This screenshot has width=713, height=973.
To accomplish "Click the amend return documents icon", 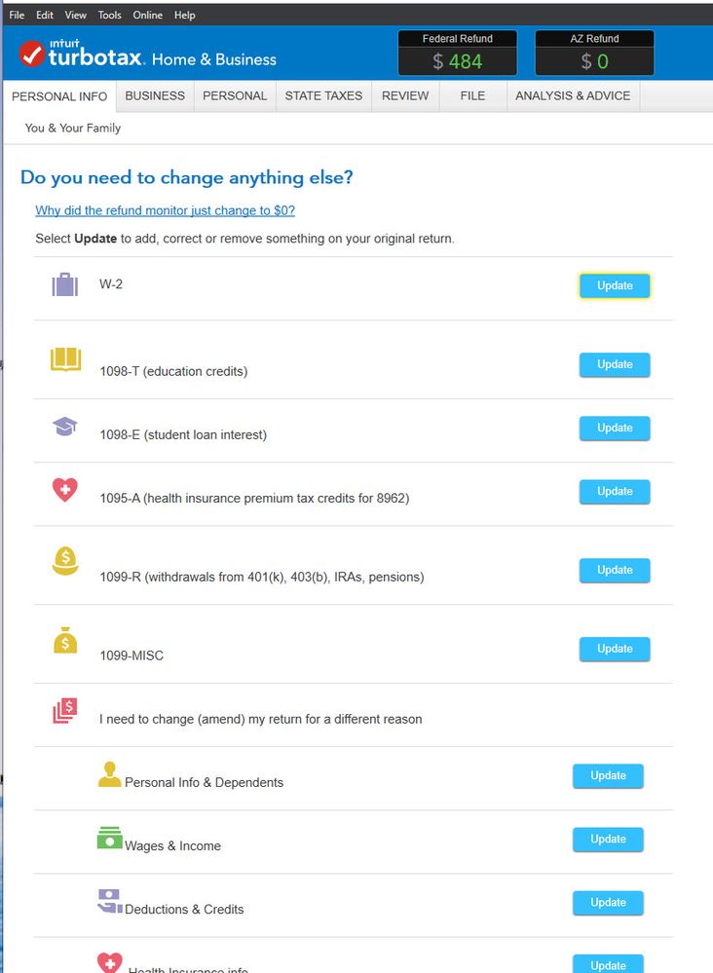I will (64, 710).
